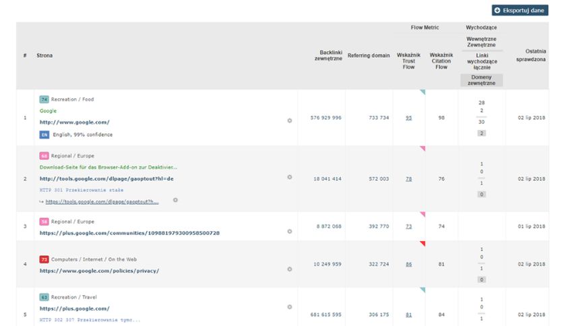Viewport: 562px width, 326px height.
Task: Click small gear beside the redirect target URL
Action: pos(176,200)
